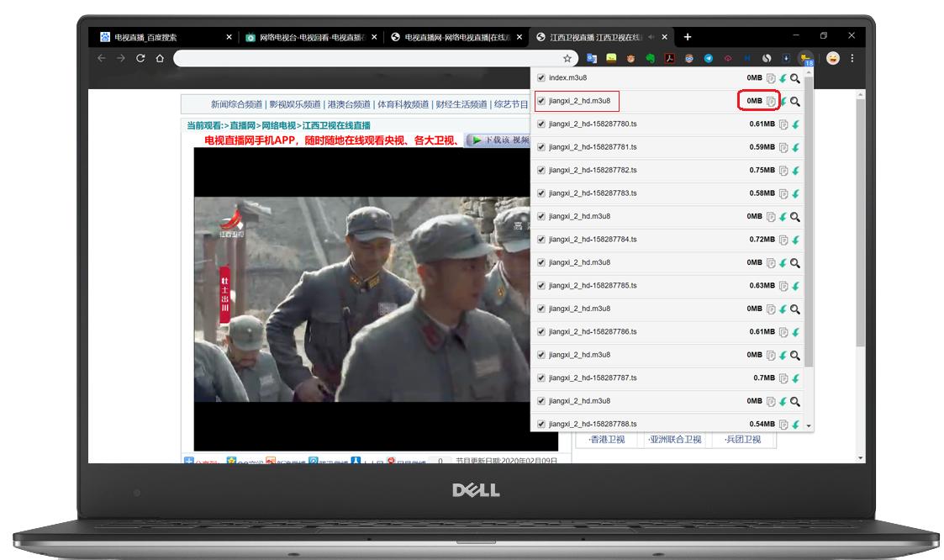The image size is (944, 560).
Task: Uncheck the index.m3u8 checkbox
Action: [x=541, y=78]
